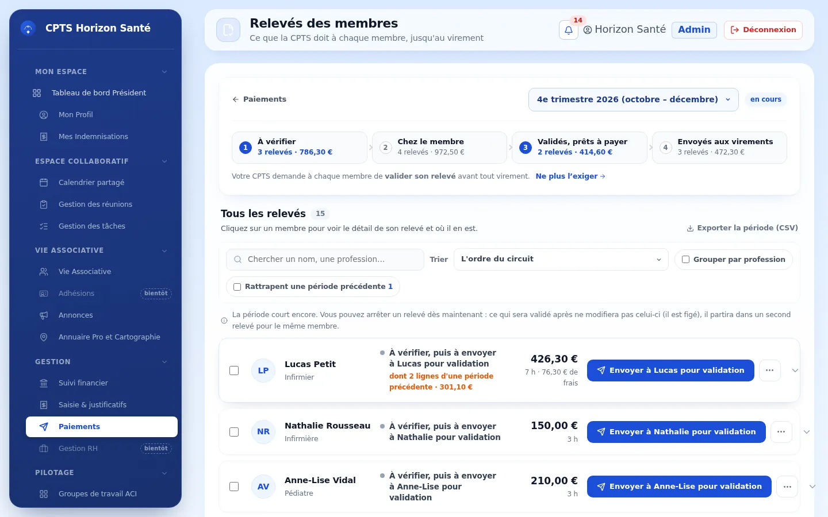Click the Mon Profil user icon
This screenshot has width=828, height=517.
pos(44,115)
